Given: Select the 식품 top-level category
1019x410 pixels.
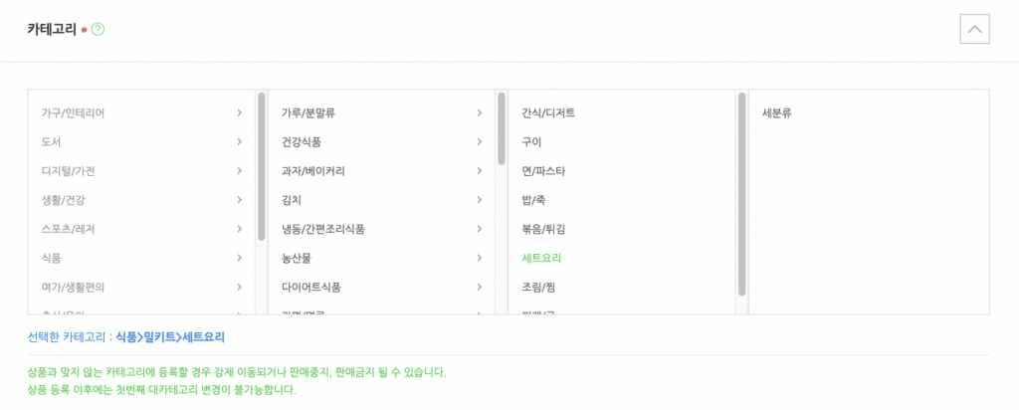Looking at the screenshot, I should 51,258.
